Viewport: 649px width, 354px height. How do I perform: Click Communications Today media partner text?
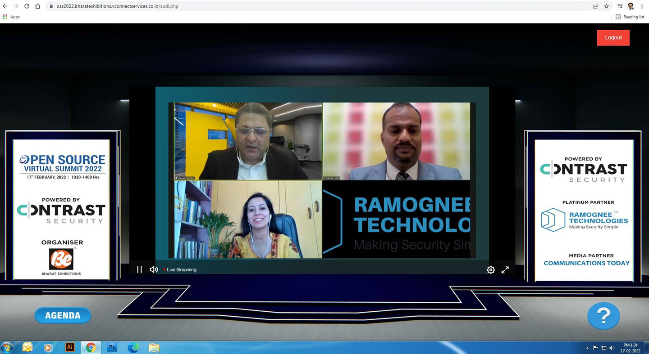pos(586,263)
